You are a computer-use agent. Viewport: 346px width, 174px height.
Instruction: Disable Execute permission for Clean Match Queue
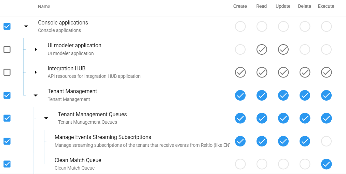point(326,164)
